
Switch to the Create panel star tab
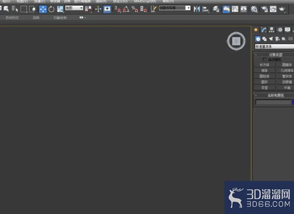pos(256,30)
